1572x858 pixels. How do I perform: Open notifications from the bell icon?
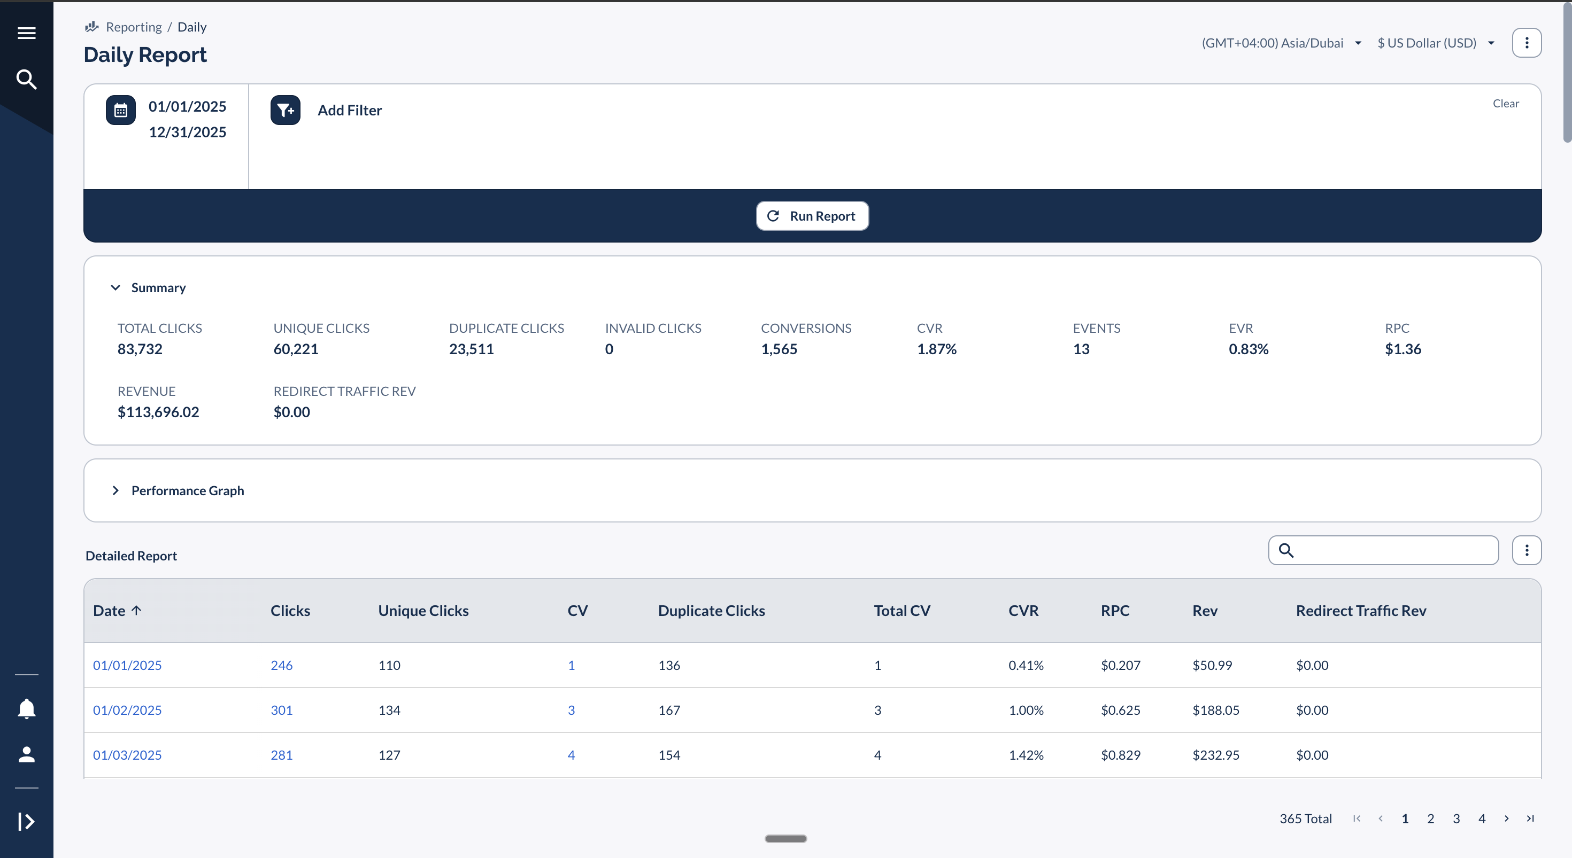[26, 708]
